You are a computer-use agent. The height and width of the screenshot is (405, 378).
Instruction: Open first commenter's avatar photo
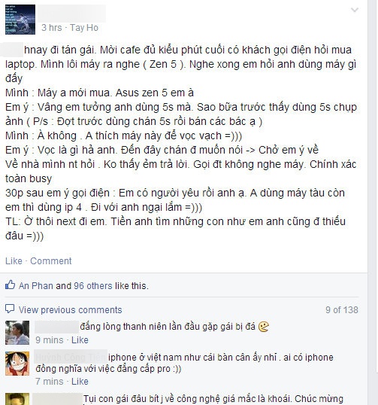(x=17, y=333)
